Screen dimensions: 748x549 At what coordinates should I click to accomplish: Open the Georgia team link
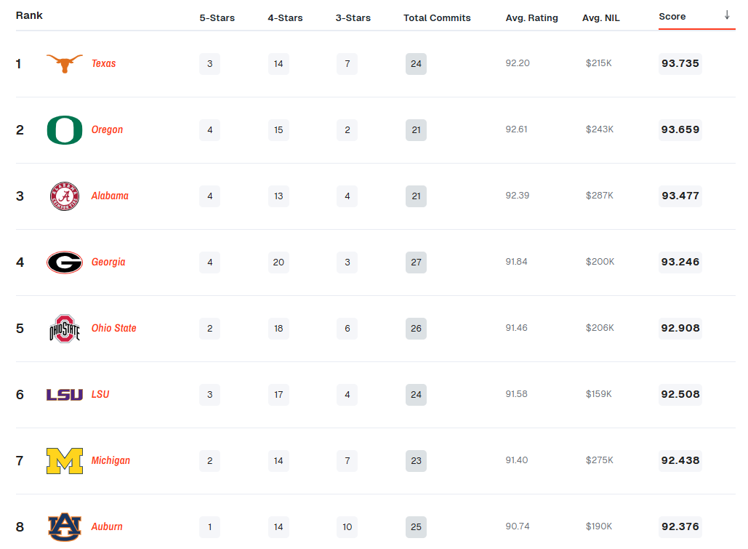108,262
